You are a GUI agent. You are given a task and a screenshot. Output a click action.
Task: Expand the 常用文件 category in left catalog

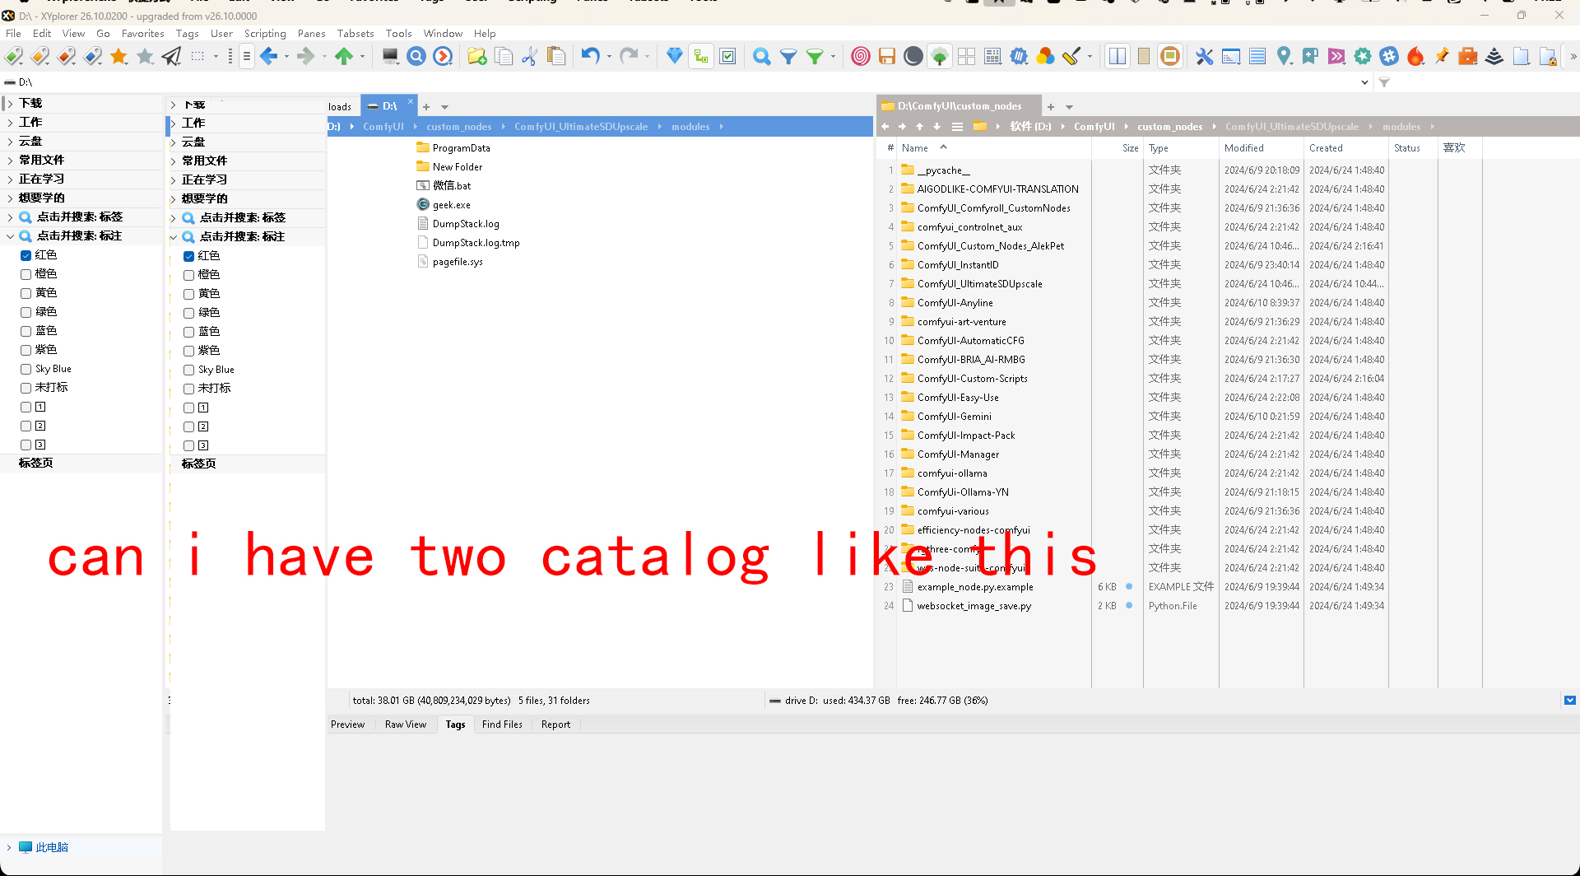pyautogui.click(x=10, y=161)
